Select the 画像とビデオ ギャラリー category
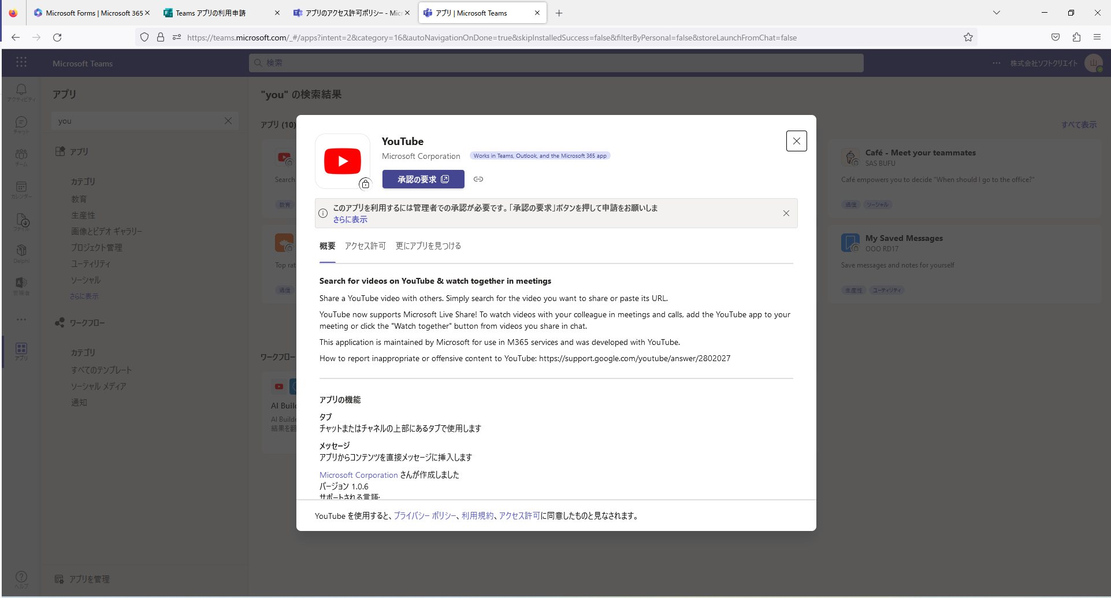The width and height of the screenshot is (1111, 598). 106,232
